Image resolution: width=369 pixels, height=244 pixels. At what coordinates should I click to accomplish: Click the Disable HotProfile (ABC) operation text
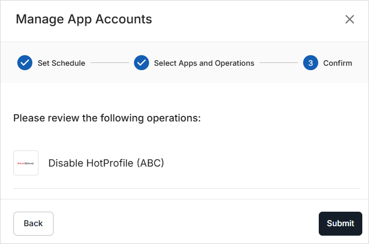106,163
